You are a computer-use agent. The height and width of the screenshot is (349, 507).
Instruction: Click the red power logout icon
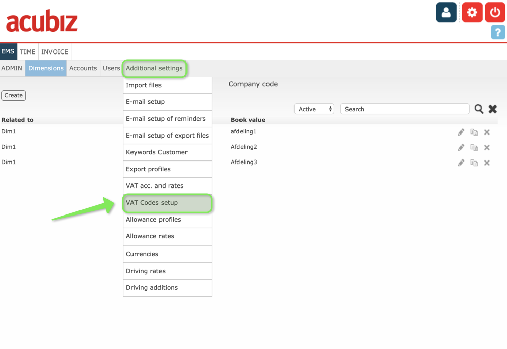coord(495,12)
